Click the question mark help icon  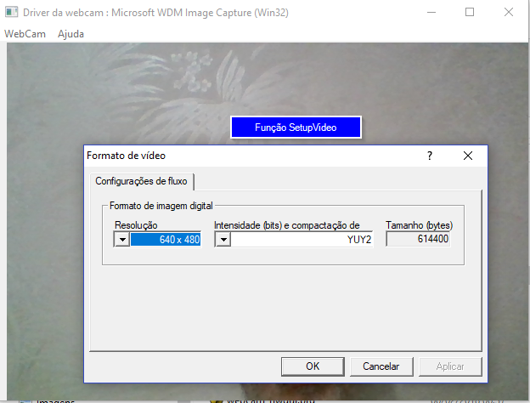point(430,156)
